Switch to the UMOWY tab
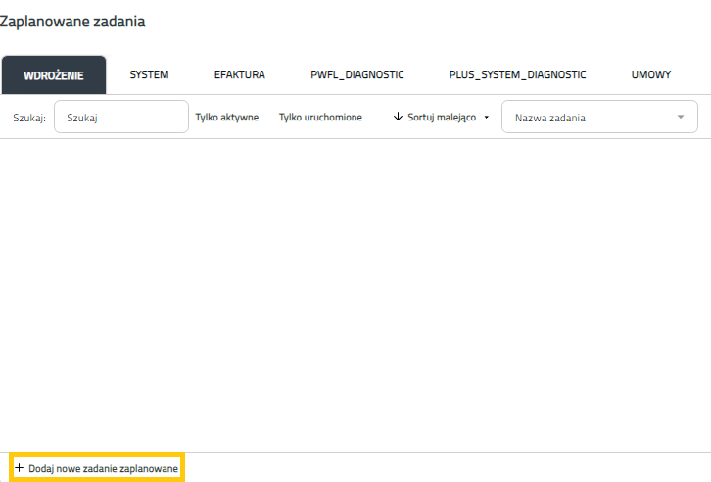The image size is (711, 482). [x=650, y=74]
